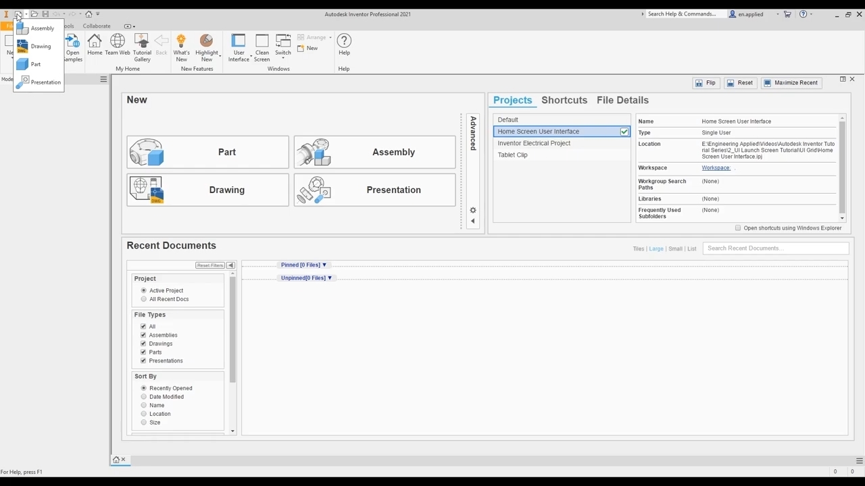Click the Home icon in quick access toolbar
The height and width of the screenshot is (486, 865).
[89, 13]
